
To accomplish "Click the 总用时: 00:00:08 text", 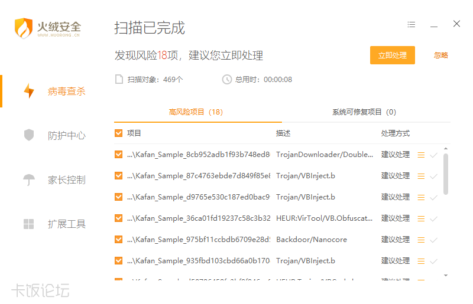I will (x=264, y=80).
